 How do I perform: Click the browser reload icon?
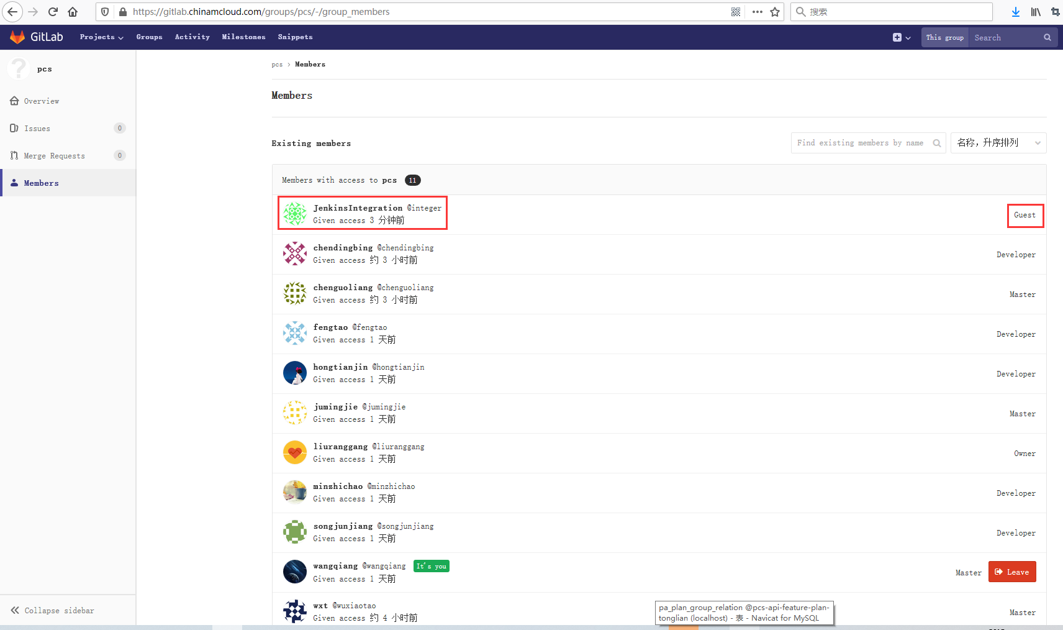tap(53, 12)
